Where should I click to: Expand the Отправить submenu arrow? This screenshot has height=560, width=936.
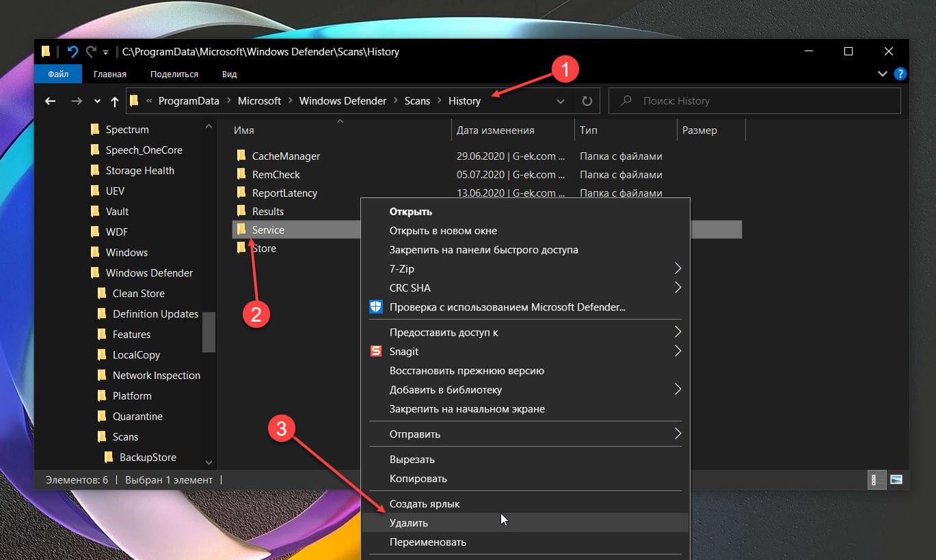click(678, 434)
